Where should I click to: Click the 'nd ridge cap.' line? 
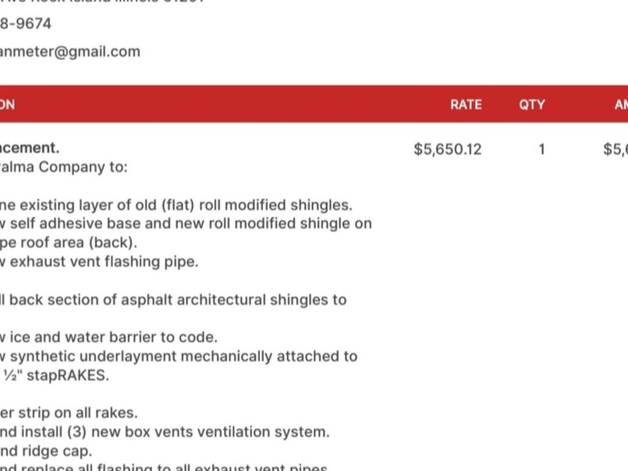[46, 451]
